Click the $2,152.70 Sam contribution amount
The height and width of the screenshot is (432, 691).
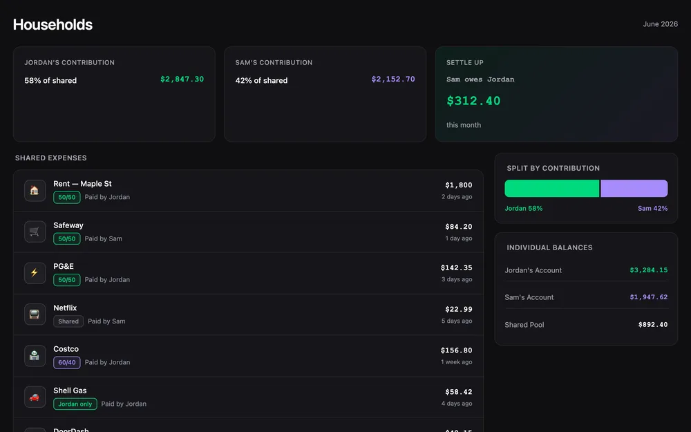(393, 79)
